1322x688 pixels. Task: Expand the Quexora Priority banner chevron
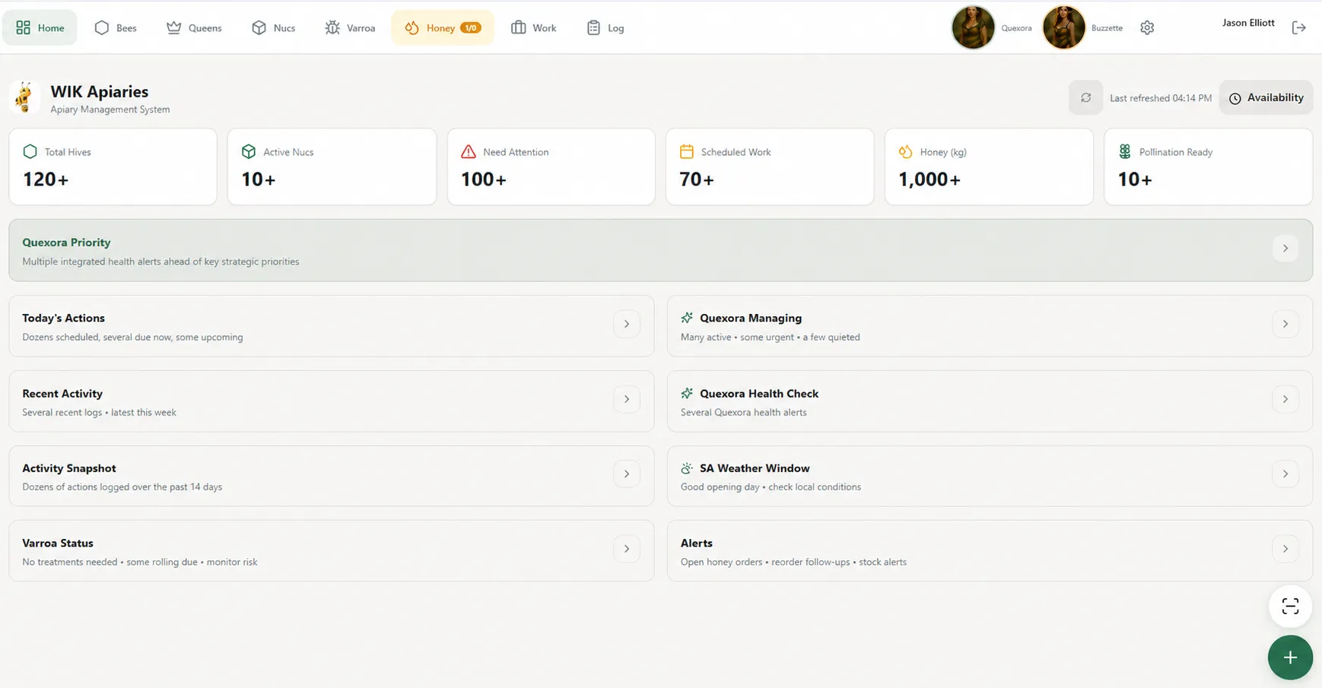[1285, 249]
